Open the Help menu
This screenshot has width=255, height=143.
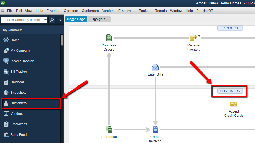coord(189,11)
